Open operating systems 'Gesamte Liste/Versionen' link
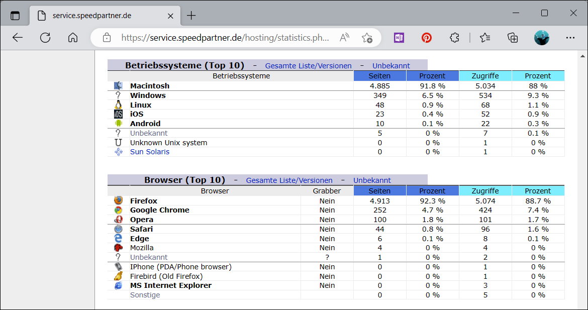 click(308, 66)
